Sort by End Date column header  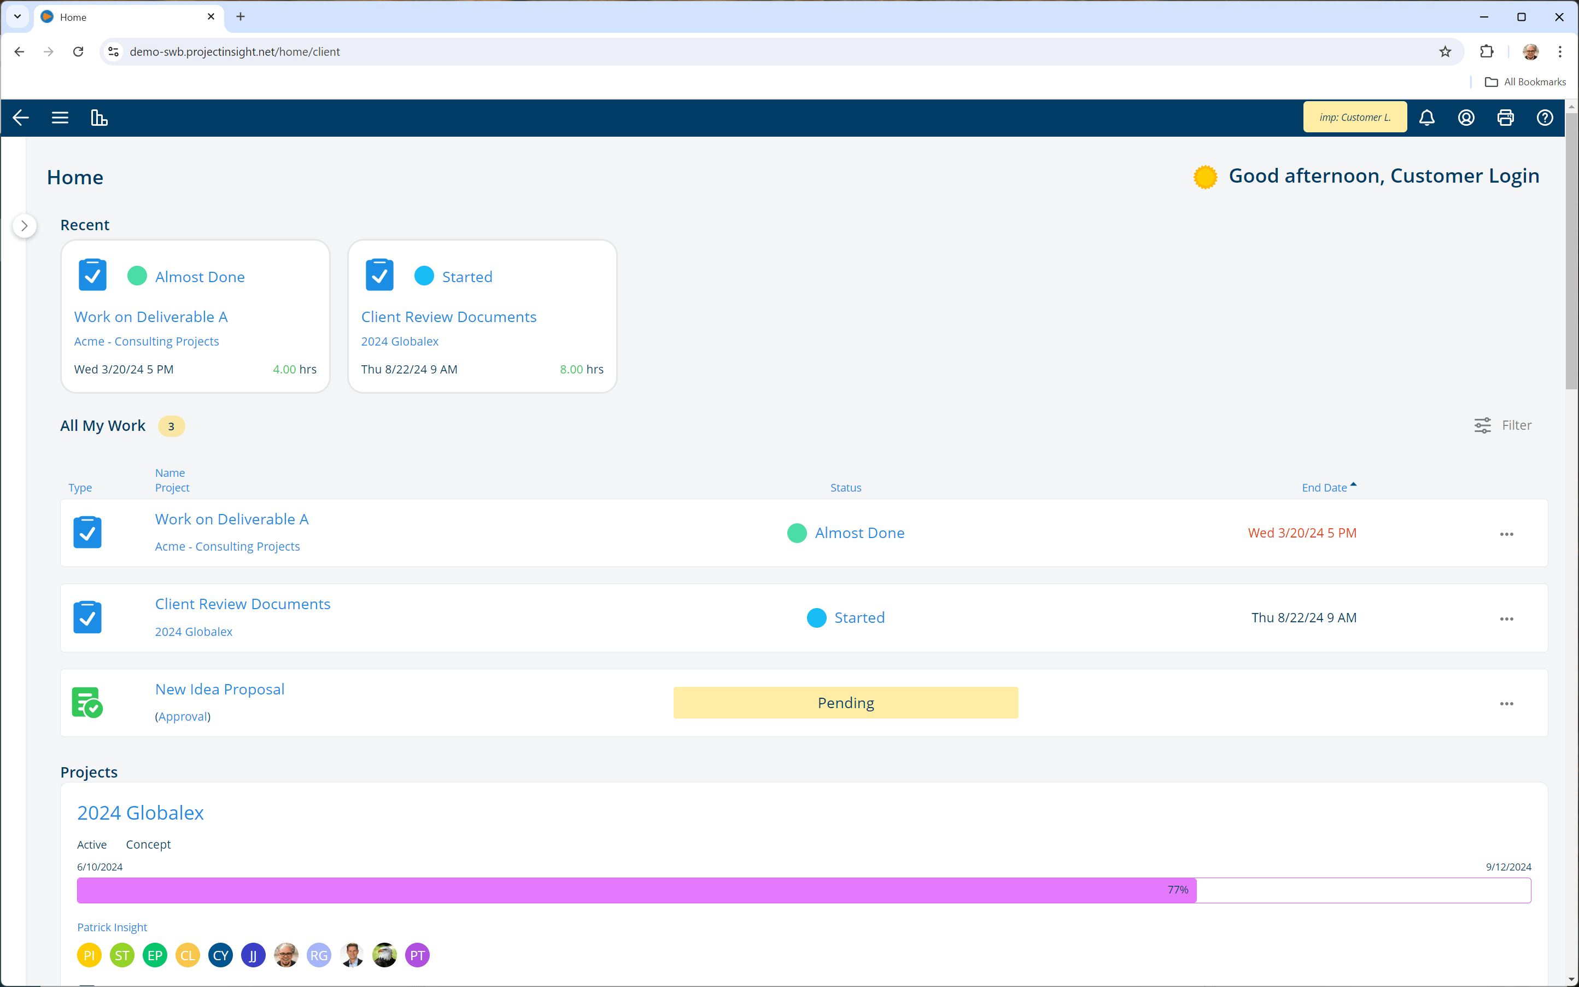pos(1329,487)
